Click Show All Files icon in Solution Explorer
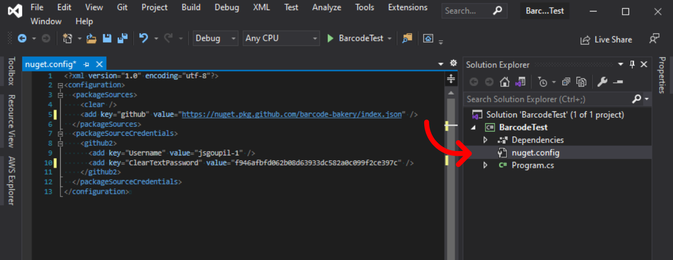The image size is (673, 260). pyautogui.click(x=581, y=82)
